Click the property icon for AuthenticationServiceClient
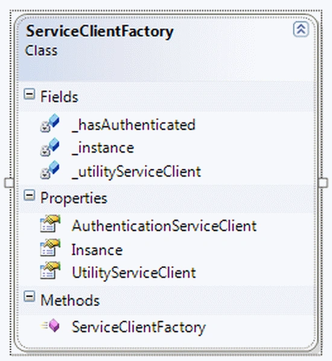The image size is (332, 361). pos(50,223)
